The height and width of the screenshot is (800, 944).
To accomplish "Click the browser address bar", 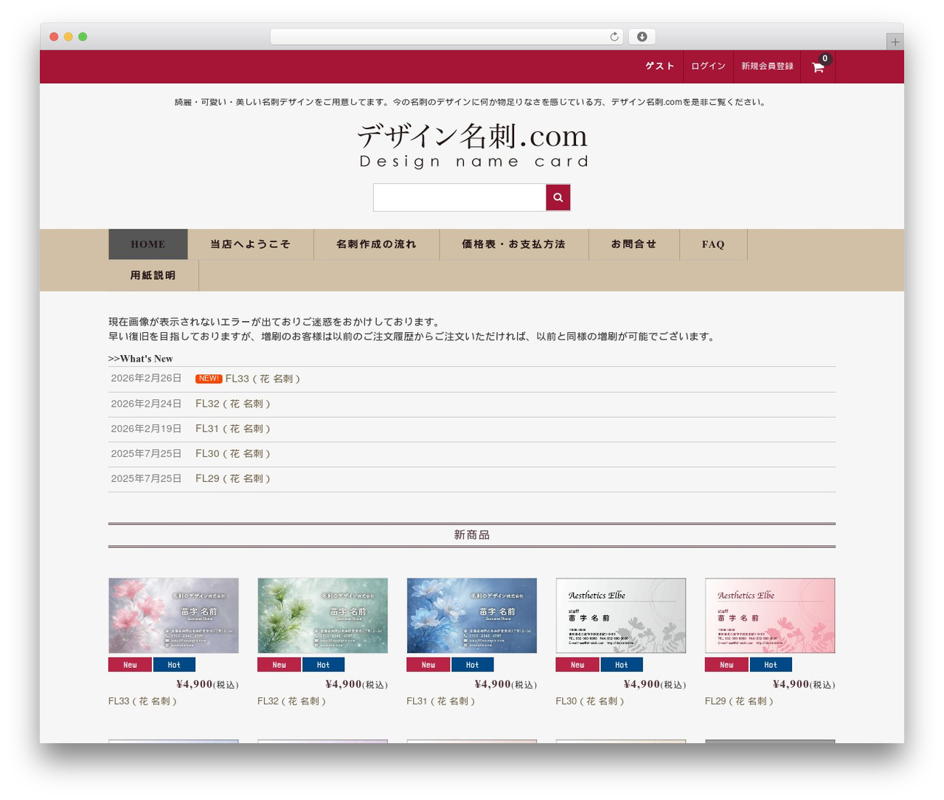I will pyautogui.click(x=447, y=37).
